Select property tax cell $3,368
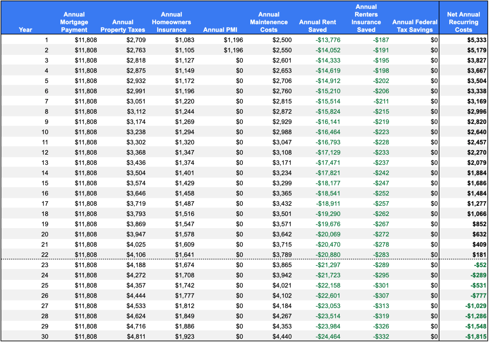 [136, 153]
